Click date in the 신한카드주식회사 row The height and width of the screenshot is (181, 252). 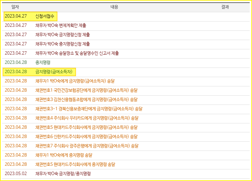tap(16, 137)
